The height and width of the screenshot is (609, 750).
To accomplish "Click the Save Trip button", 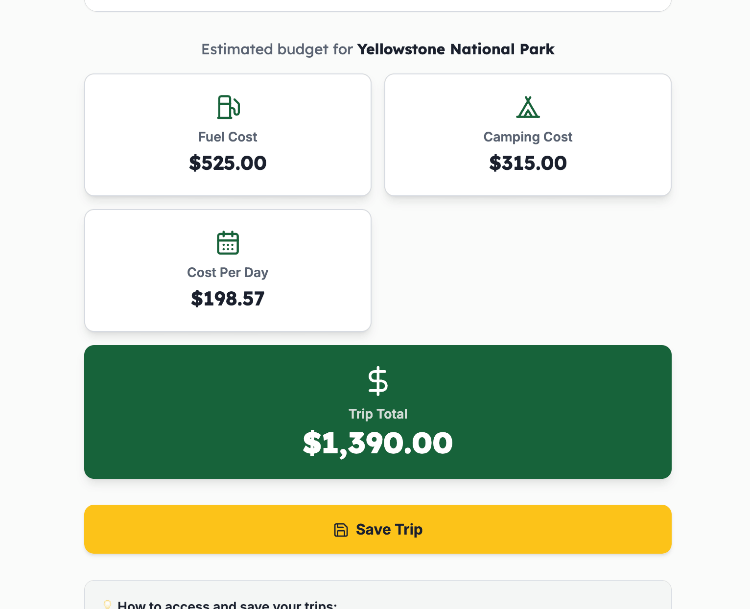I will pyautogui.click(x=377, y=529).
